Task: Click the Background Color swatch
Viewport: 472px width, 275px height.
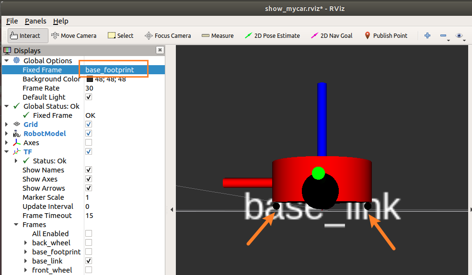Action: (90, 79)
